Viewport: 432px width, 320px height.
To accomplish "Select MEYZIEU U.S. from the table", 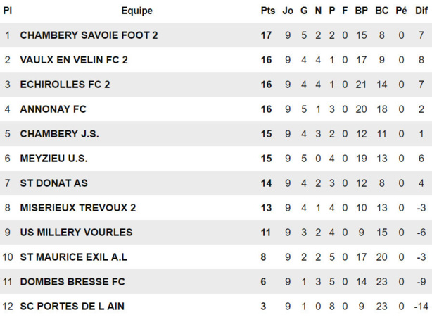I will 54,159.
